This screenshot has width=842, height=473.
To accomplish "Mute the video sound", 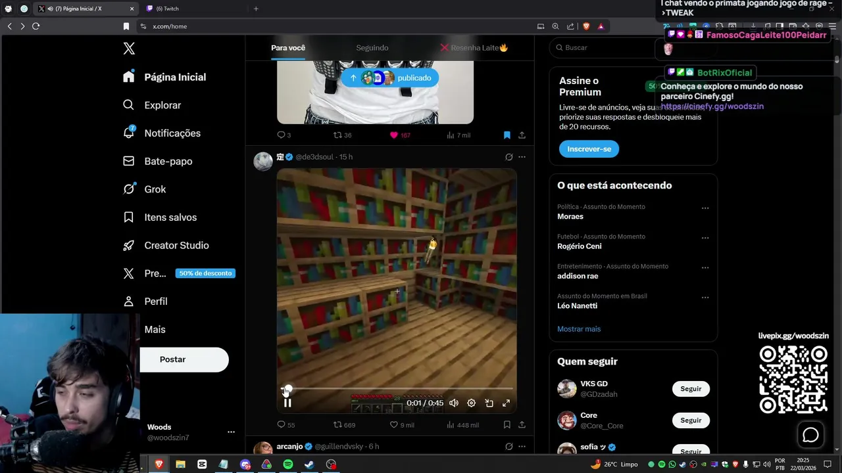I will (453, 403).
